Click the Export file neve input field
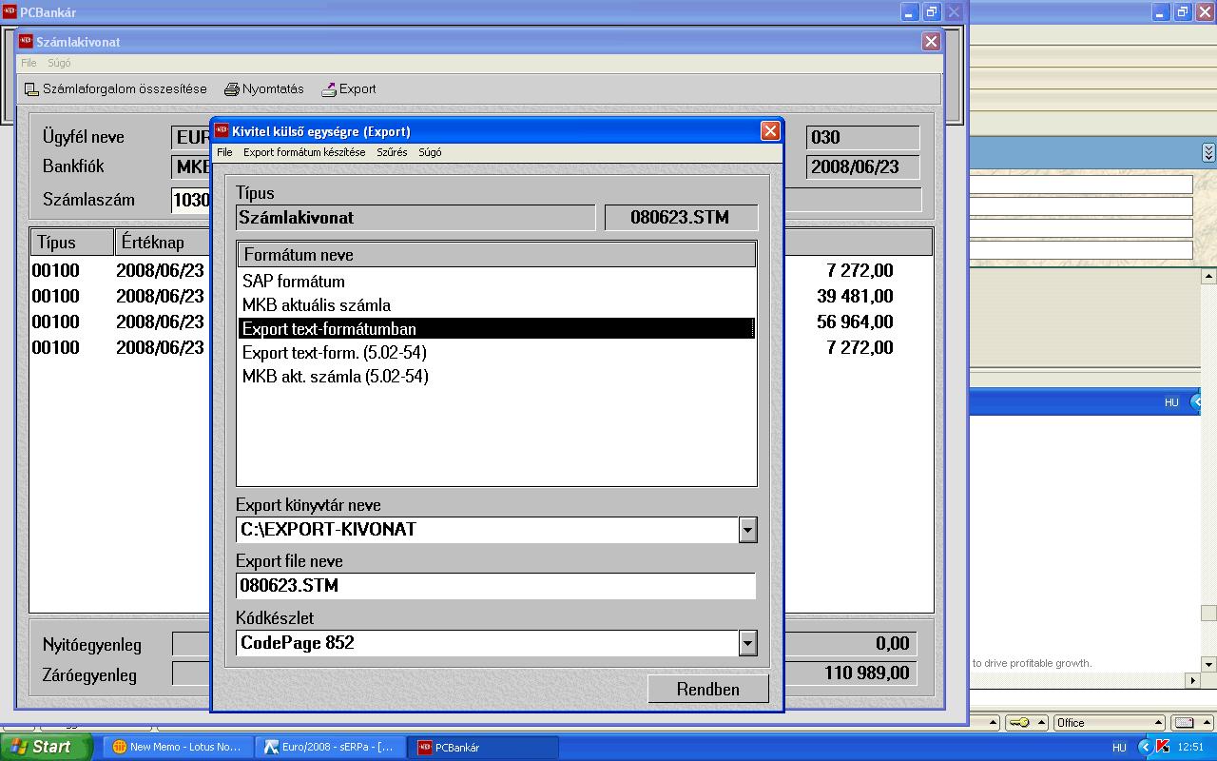Viewport: 1217px width, 761px height. coord(495,586)
